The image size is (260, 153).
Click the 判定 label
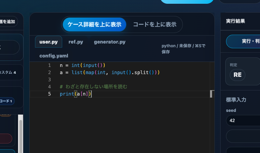click(x=233, y=65)
